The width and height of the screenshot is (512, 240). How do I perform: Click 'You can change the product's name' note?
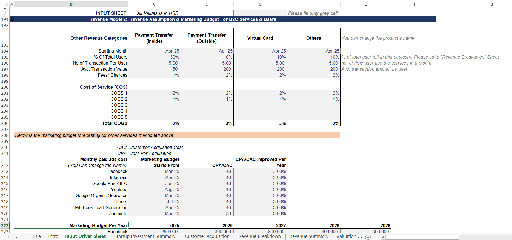[x=378, y=38]
